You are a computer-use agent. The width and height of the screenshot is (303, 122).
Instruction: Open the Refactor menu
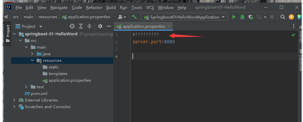[x=94, y=8]
